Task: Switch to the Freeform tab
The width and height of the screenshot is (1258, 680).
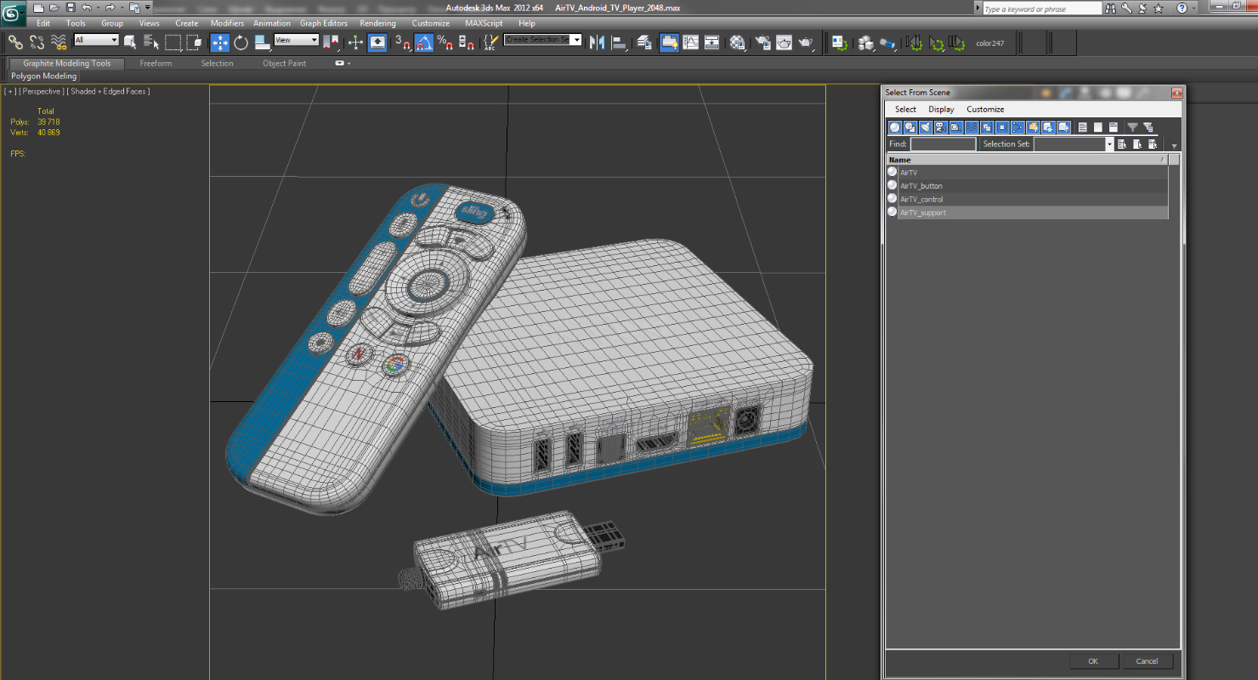Action: tap(156, 63)
